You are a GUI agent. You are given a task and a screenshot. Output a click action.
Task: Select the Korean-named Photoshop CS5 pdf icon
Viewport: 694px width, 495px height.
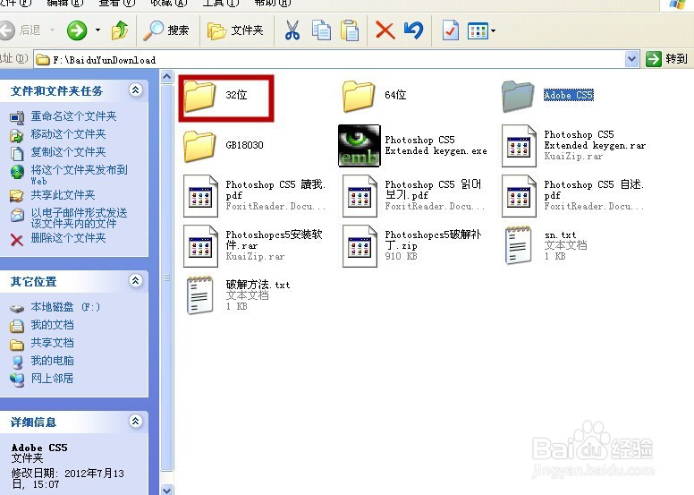(360, 196)
